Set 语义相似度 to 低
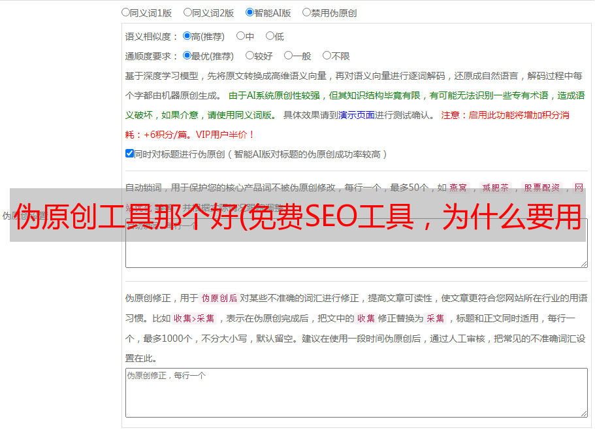 pyautogui.click(x=270, y=36)
